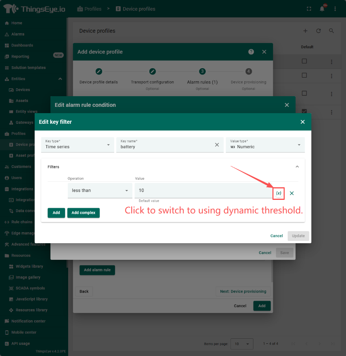Refresh the device profiles list
Screen dimensions: 346x356
[318, 31]
